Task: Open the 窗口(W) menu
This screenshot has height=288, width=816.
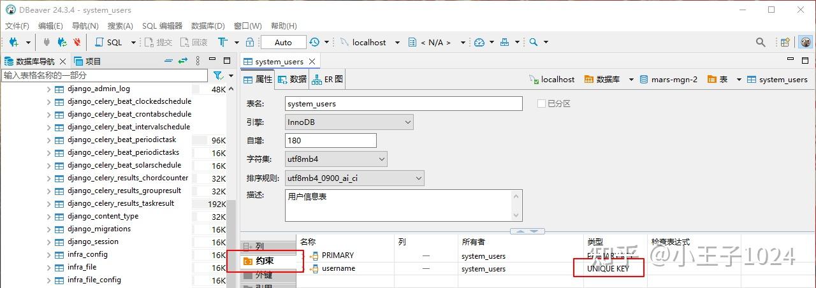Action: (x=247, y=26)
